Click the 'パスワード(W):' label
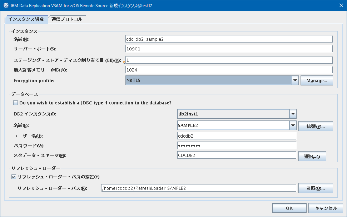This screenshot has height=217, width=347. pos(29,146)
